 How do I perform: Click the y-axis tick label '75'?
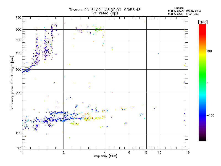[19, 148]
